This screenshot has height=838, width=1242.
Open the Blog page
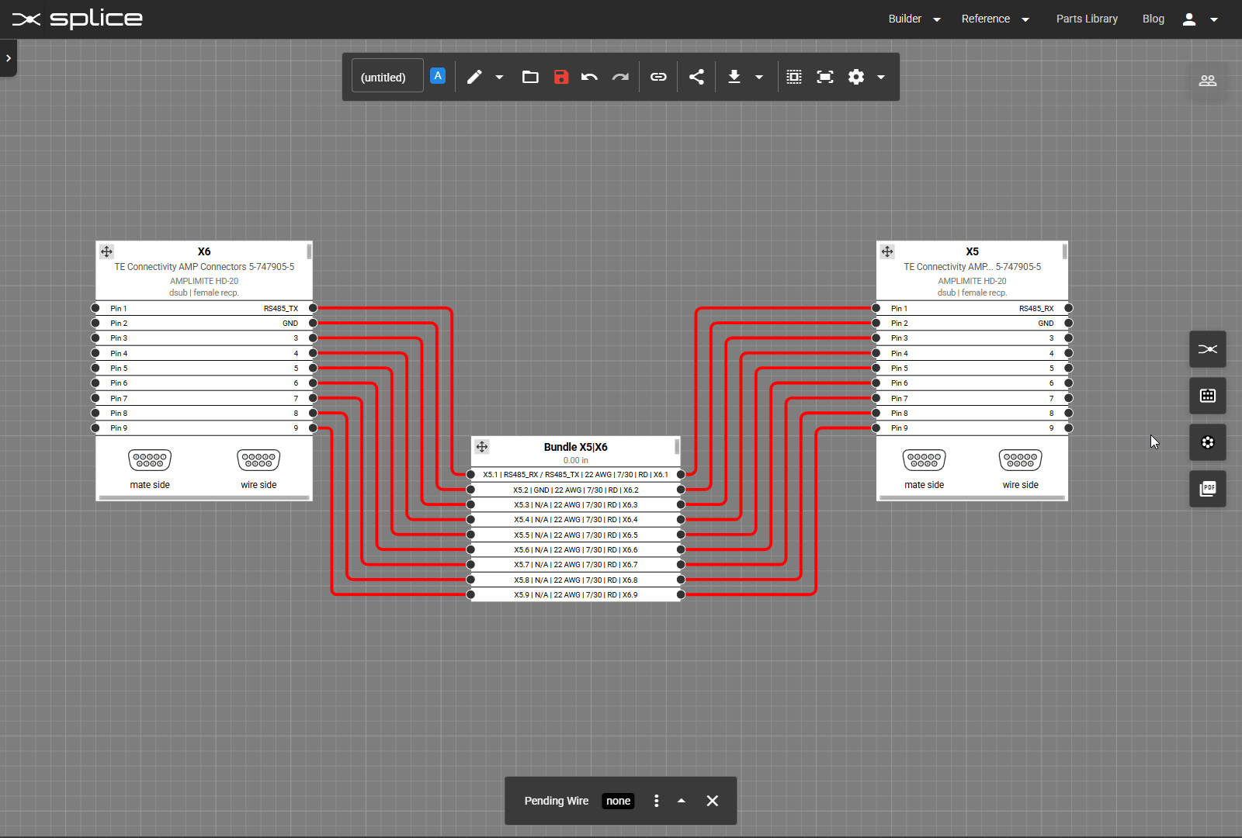tap(1154, 19)
